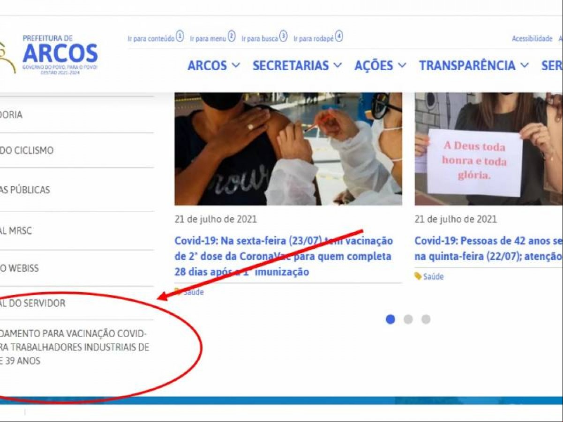This screenshot has width=563, height=422.
Task: Open the 'Pessoas de 42 anos' Covid-19 article
Action: pos(488,249)
